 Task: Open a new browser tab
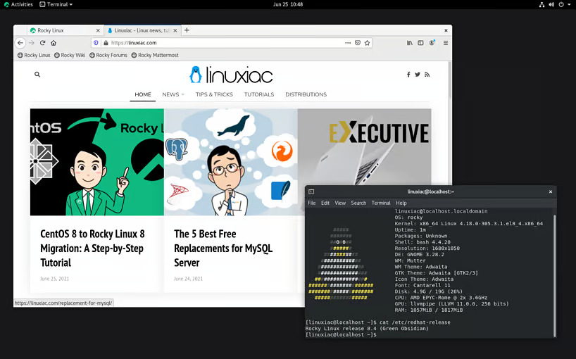(187, 30)
